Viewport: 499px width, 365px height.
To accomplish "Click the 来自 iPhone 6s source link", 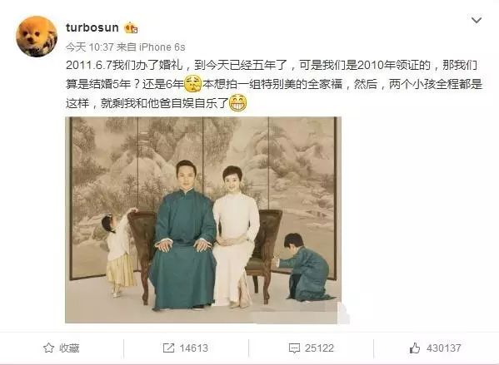I will tap(151, 47).
